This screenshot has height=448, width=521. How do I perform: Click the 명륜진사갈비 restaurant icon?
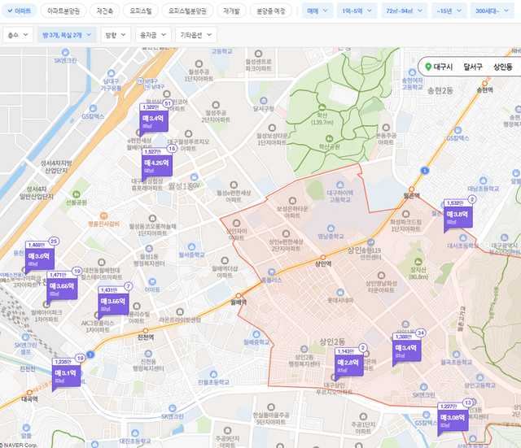[103, 215]
